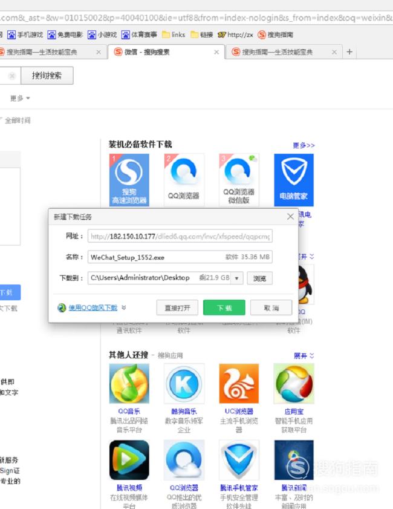The height and width of the screenshot is (509, 393).
Task: Click 取消 button in dialog
Action: tap(271, 307)
